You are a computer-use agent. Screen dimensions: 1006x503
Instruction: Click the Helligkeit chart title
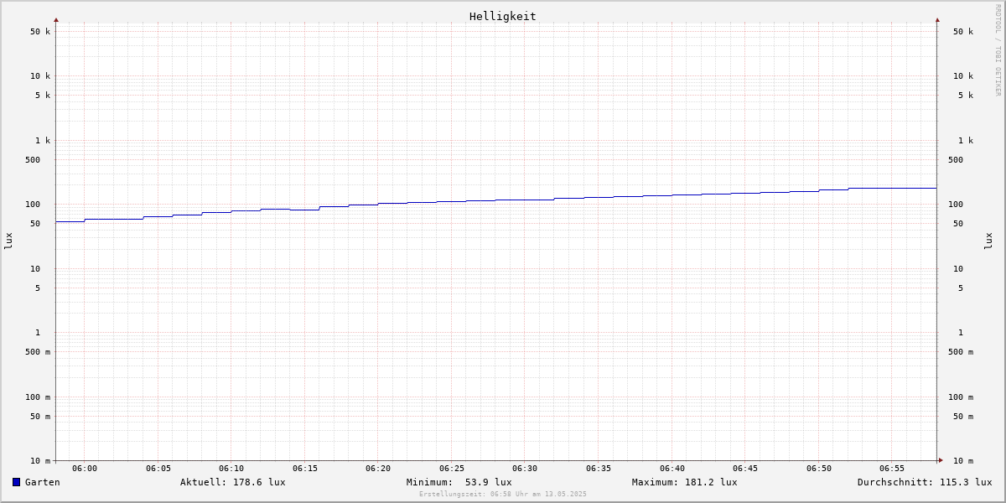(x=503, y=16)
